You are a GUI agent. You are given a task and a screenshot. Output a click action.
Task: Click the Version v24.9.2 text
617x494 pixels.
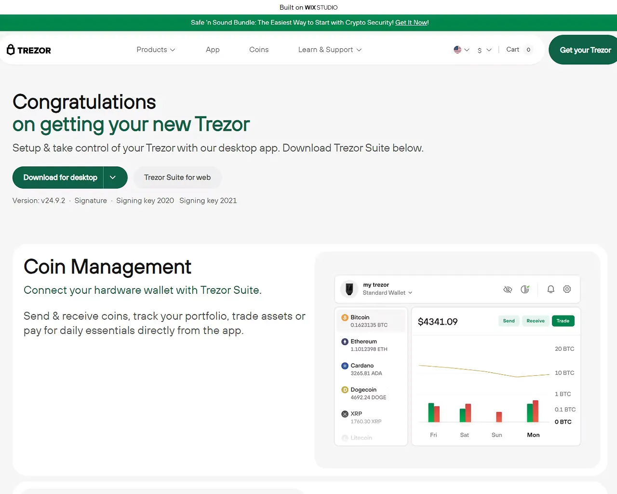click(x=39, y=201)
